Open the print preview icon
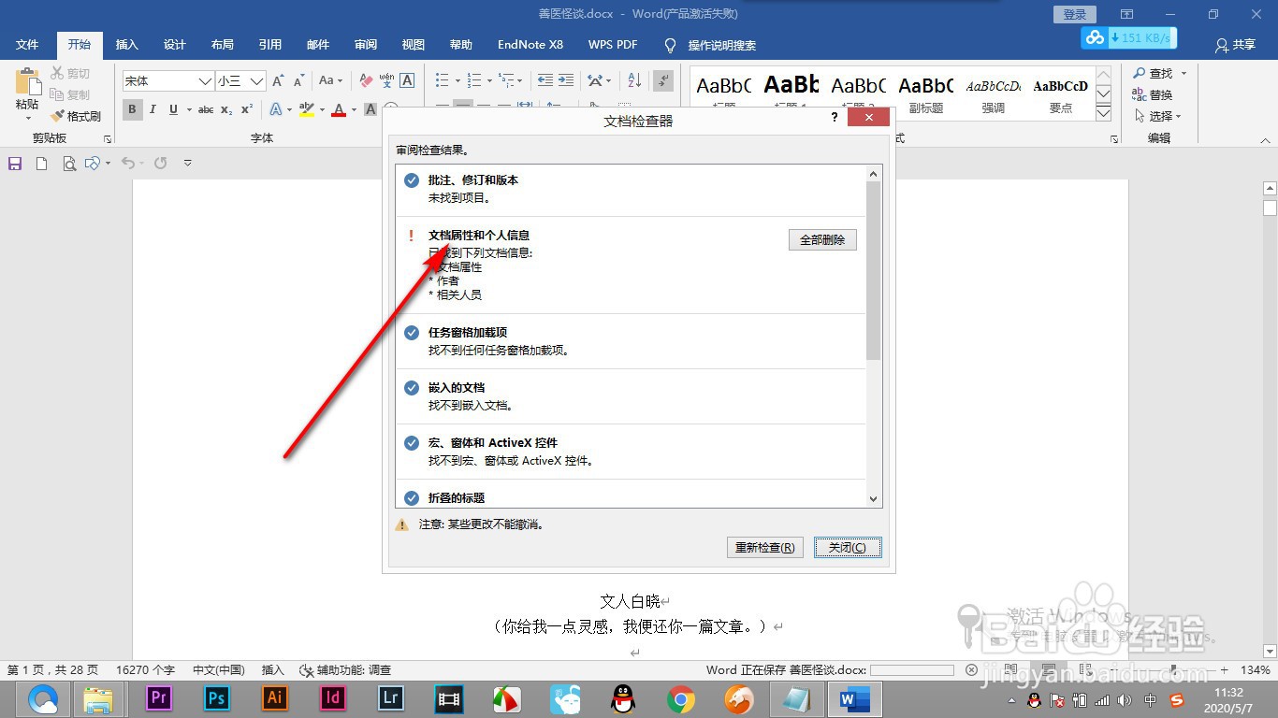The image size is (1278, 718). tap(69, 163)
